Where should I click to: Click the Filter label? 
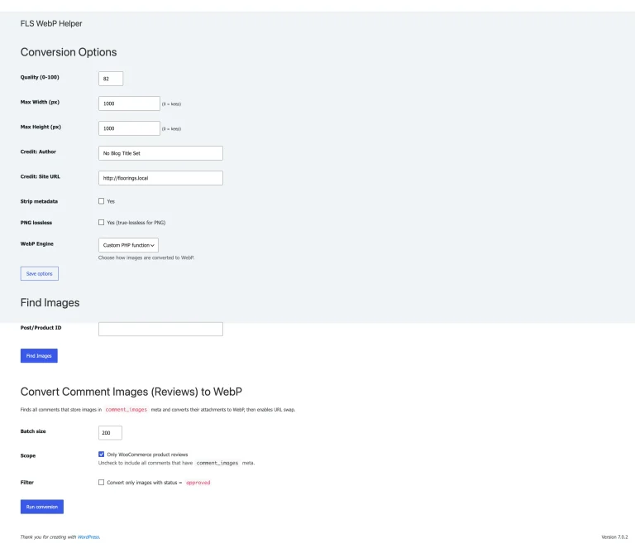point(27,483)
